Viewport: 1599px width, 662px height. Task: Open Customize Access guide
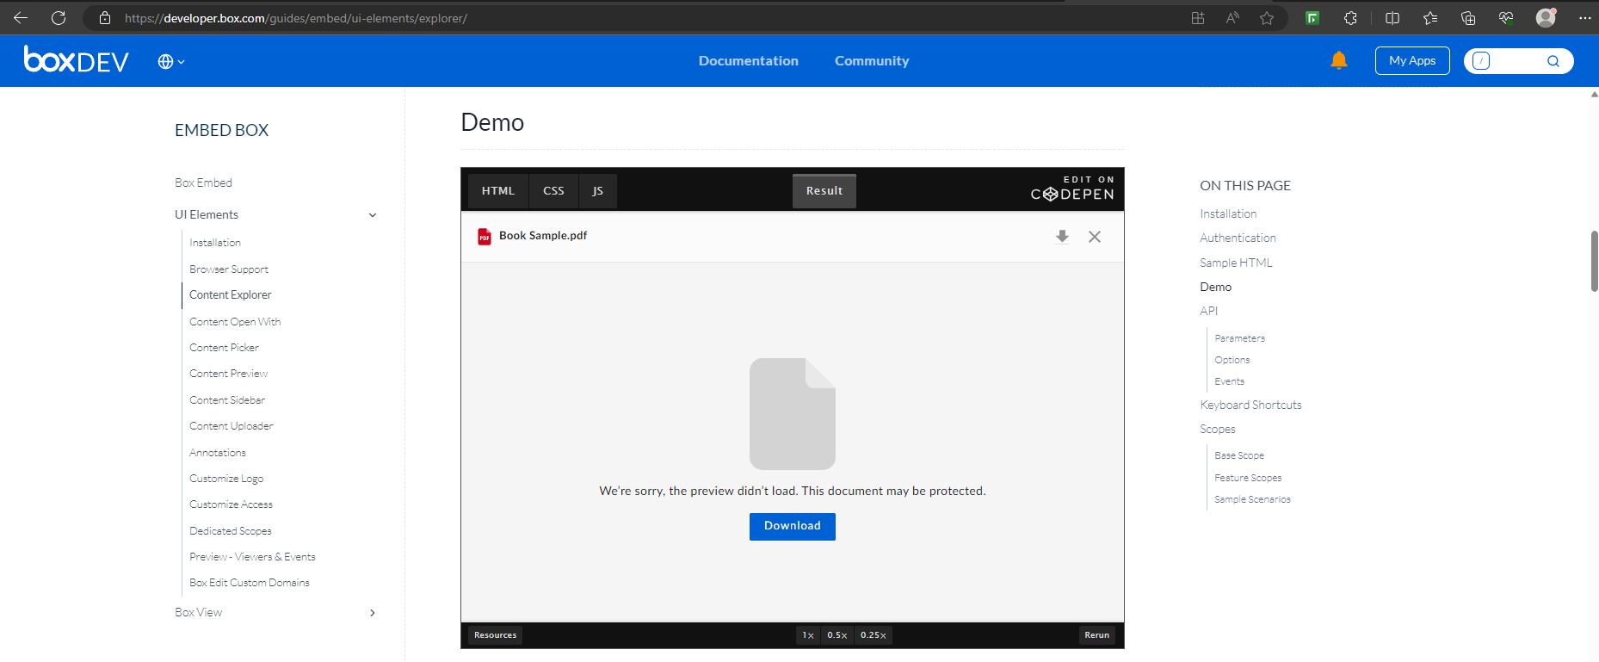[x=231, y=504]
